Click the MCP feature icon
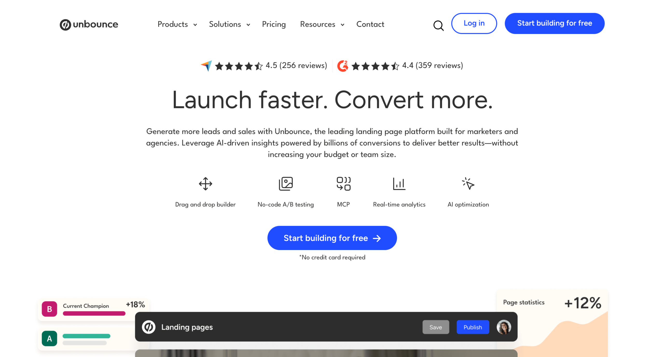This screenshot has width=664, height=357. click(343, 184)
